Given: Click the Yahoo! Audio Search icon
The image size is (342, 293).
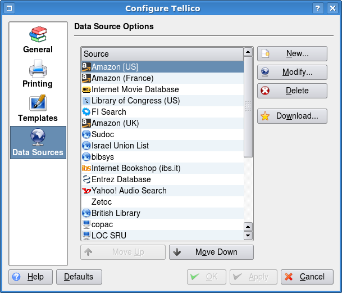Looking at the screenshot, I should click(x=86, y=191).
